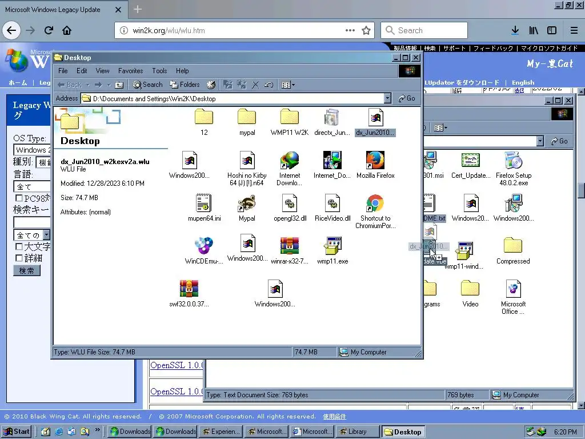Select Hoshi no Kirby 64 ROM file
Screen dimensions: 585x439
247,160
